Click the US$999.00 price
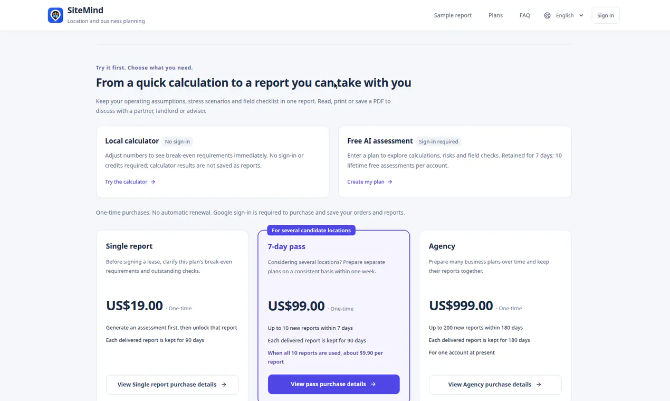The height and width of the screenshot is (401, 670). 461,306
